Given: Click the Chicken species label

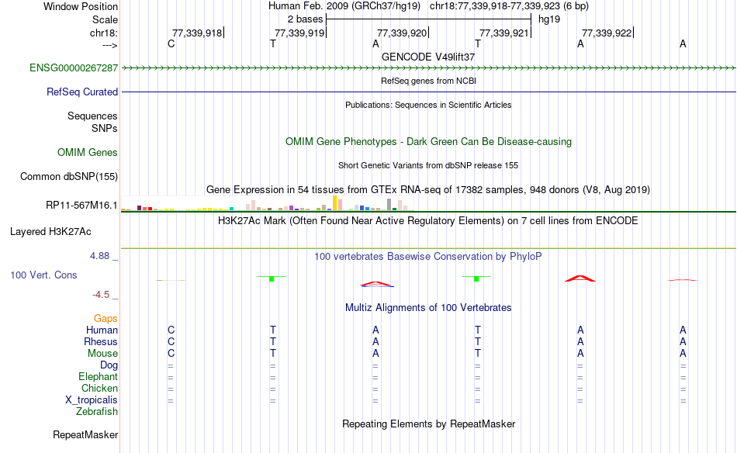Looking at the screenshot, I should 99,388.
